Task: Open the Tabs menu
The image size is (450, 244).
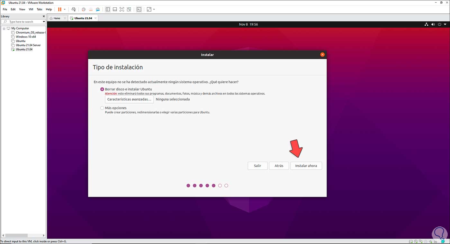Action: coord(40,9)
